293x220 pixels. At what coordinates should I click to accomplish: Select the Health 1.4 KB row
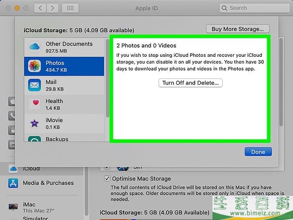64,104
